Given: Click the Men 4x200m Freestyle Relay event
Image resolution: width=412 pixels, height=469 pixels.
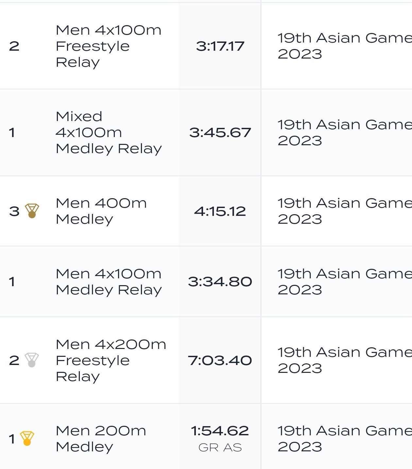Looking at the screenshot, I should (x=111, y=360).
